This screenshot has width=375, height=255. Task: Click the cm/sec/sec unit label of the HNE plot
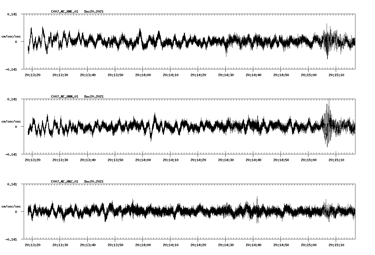pyautogui.click(x=11, y=36)
